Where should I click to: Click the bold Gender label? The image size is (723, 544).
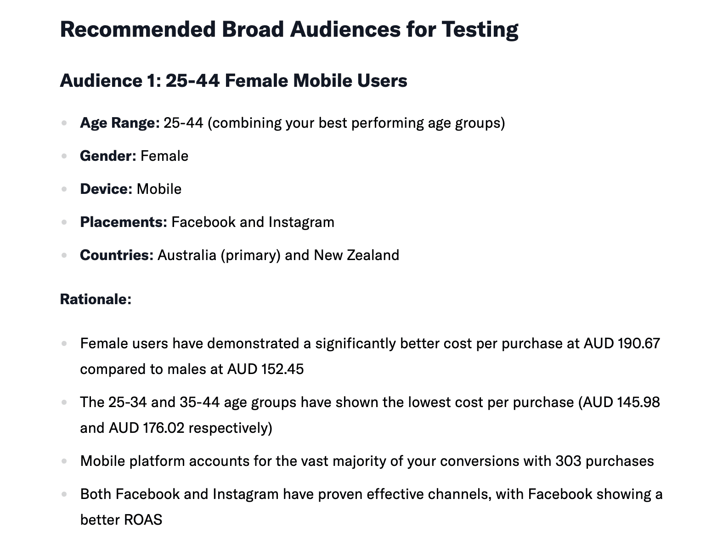(108, 156)
